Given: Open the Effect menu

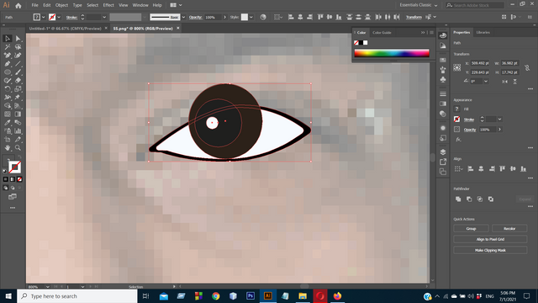Looking at the screenshot, I should click(108, 5).
